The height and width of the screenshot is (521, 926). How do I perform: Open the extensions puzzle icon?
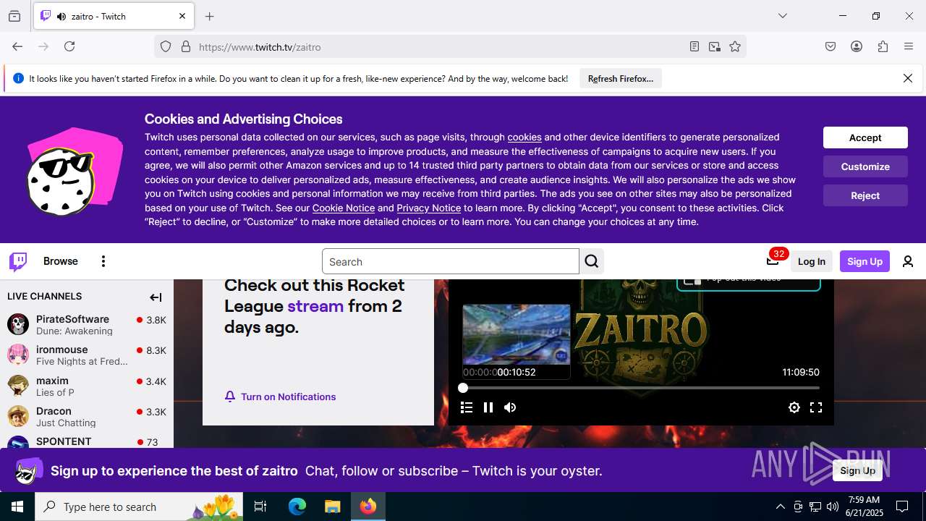pyautogui.click(x=883, y=46)
